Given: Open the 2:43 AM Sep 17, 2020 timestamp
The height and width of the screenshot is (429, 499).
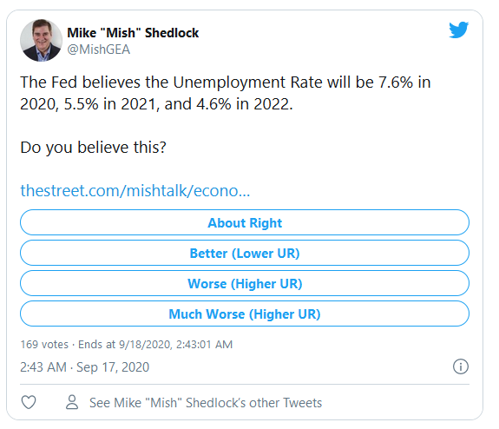Looking at the screenshot, I should (85, 366).
